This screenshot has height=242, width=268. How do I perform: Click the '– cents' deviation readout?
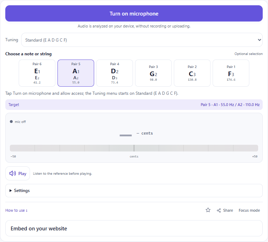click(145, 133)
